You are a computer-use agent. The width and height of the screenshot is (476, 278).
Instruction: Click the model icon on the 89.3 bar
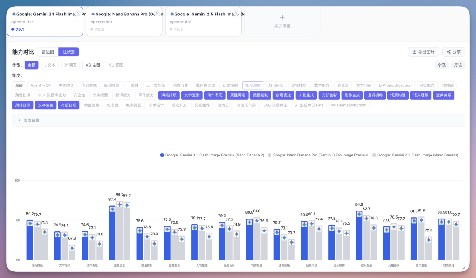127,205
